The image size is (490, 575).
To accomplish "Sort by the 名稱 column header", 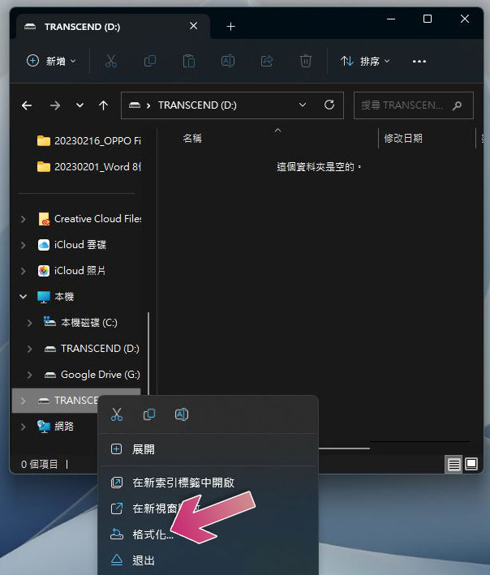I will (x=192, y=138).
